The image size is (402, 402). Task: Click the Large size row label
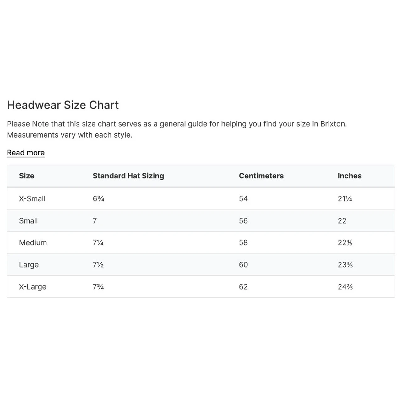pos(29,265)
